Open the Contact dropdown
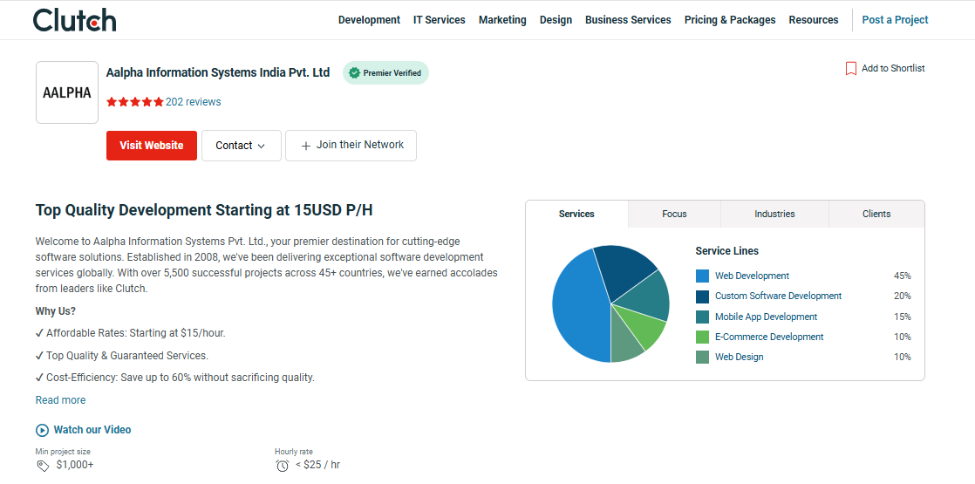This screenshot has height=484, width=975. click(x=242, y=146)
